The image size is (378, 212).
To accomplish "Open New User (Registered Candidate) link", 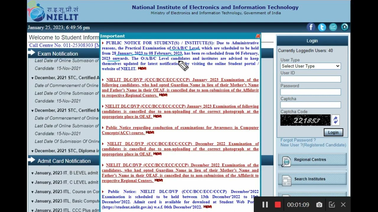I will point(313,145).
